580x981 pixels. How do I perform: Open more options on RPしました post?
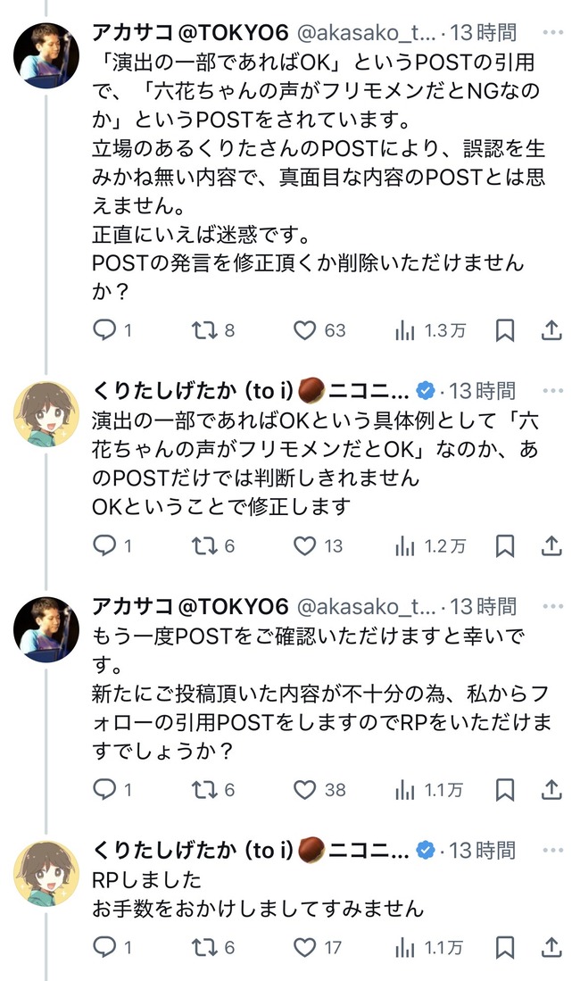click(x=553, y=851)
